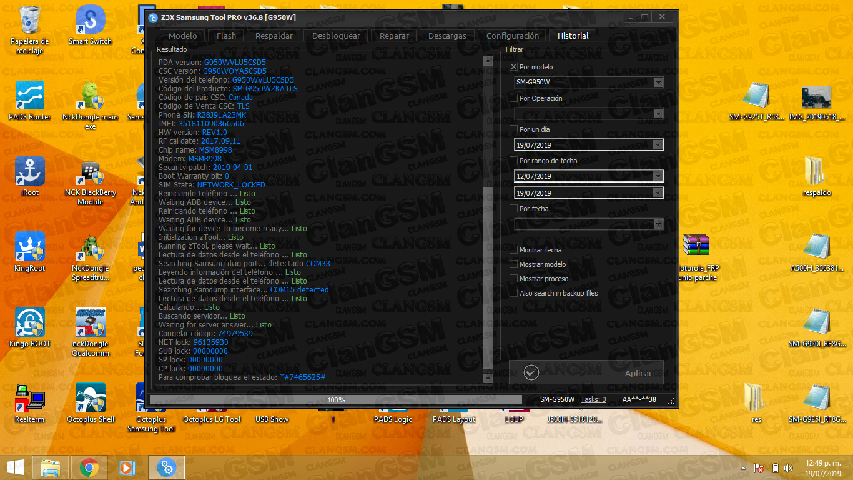Click the Z3X Samsung Tool taskbar icon
Image resolution: width=853 pixels, height=480 pixels.
pos(166,467)
